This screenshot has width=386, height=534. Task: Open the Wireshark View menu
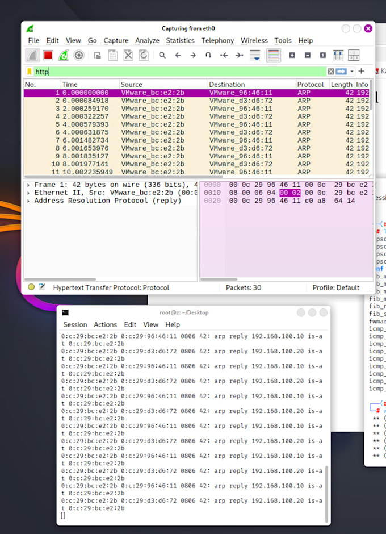click(x=73, y=40)
